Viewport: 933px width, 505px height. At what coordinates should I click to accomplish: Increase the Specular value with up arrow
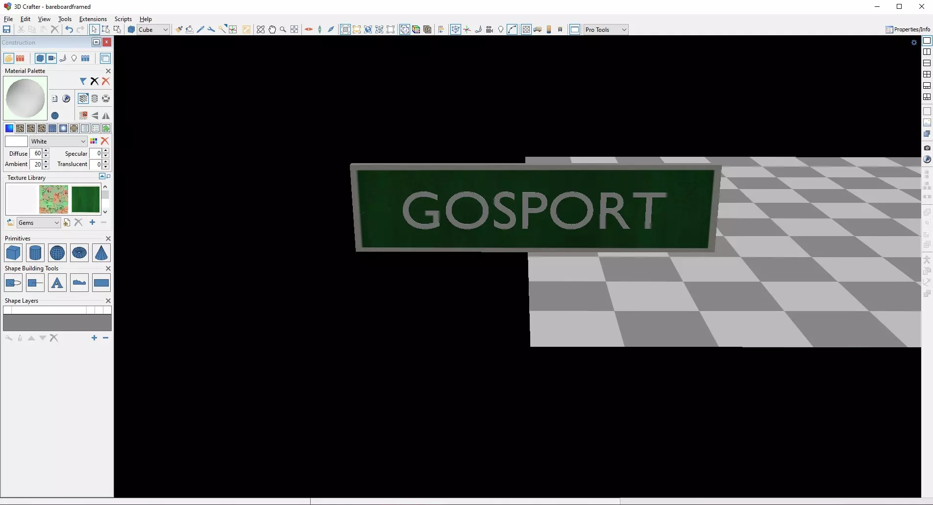[106, 151]
